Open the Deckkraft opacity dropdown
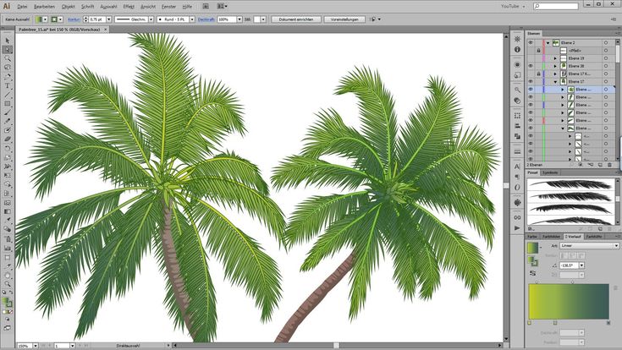 tap(239, 19)
